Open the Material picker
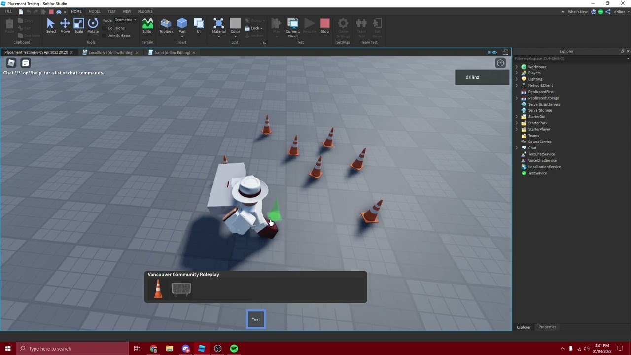 pos(219,26)
